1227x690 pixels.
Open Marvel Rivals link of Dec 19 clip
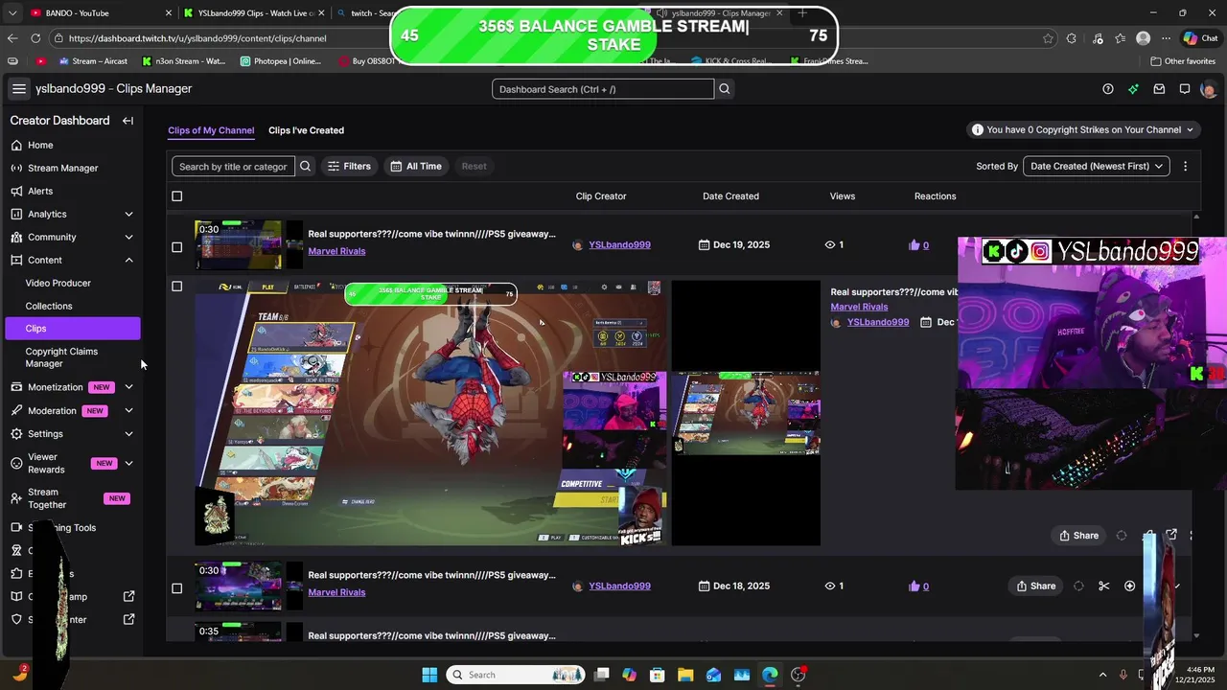click(x=336, y=251)
